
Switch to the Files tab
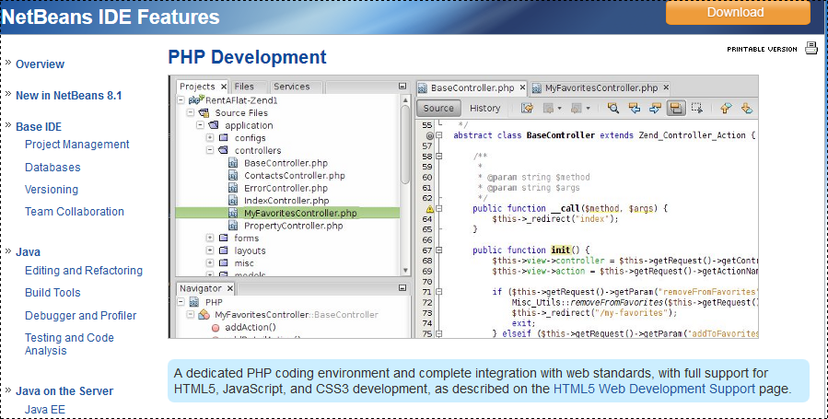tap(244, 87)
